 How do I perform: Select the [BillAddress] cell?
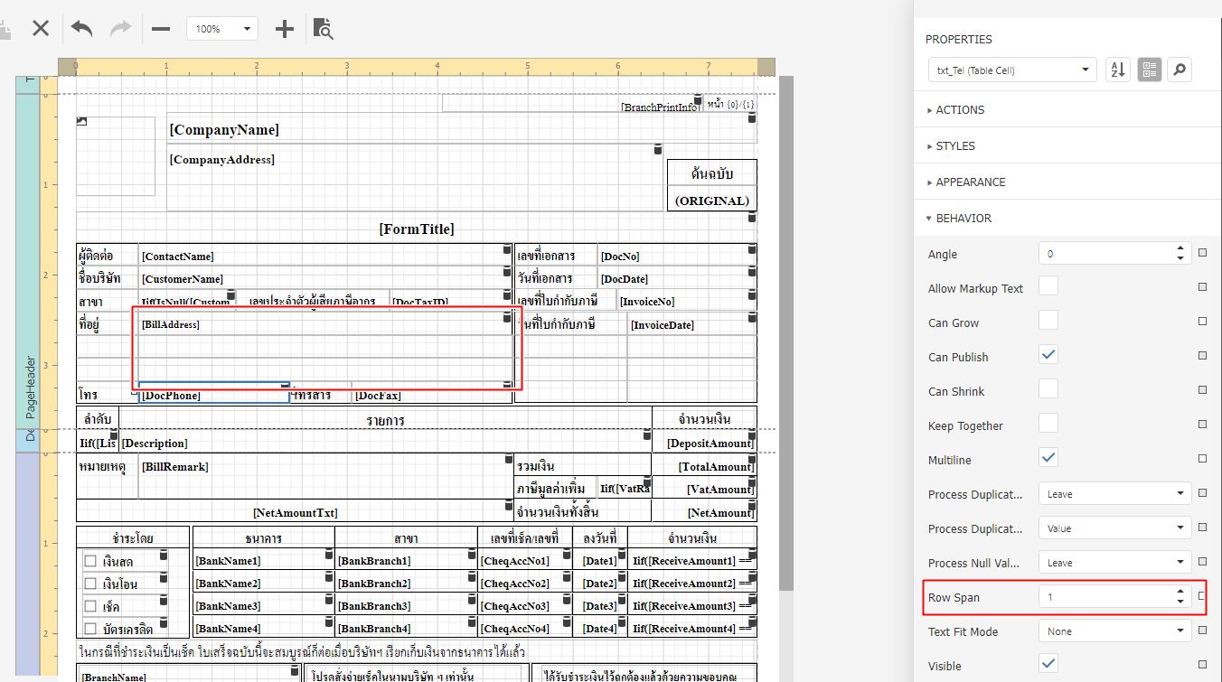pyautogui.click(x=325, y=324)
